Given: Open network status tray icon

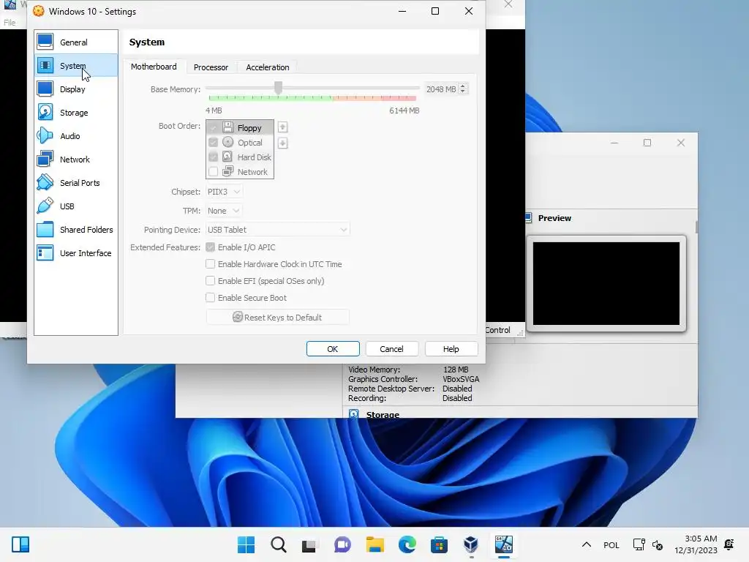Looking at the screenshot, I should point(639,544).
